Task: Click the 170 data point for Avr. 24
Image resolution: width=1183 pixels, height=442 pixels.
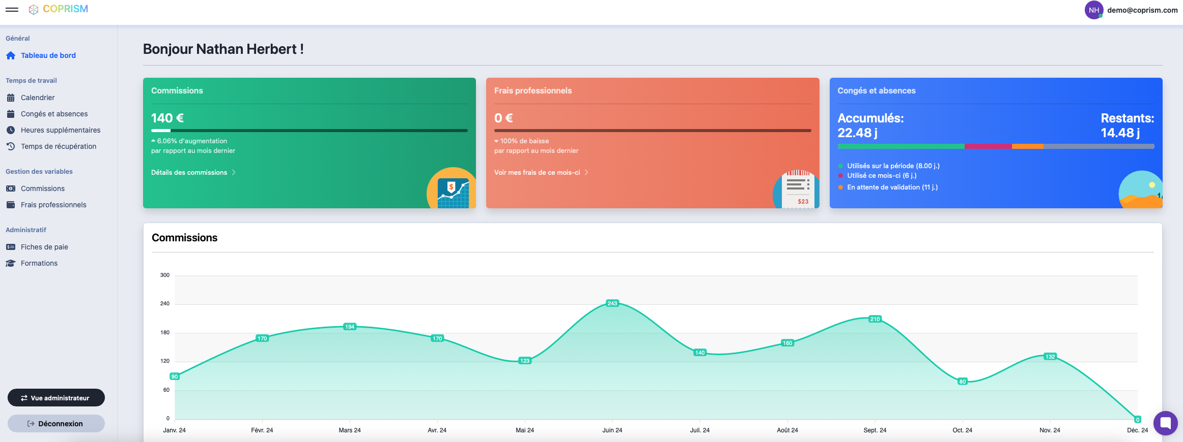Action: tap(437, 338)
